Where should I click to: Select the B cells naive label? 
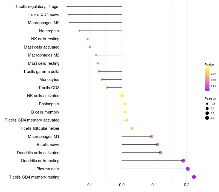click(x=48, y=145)
